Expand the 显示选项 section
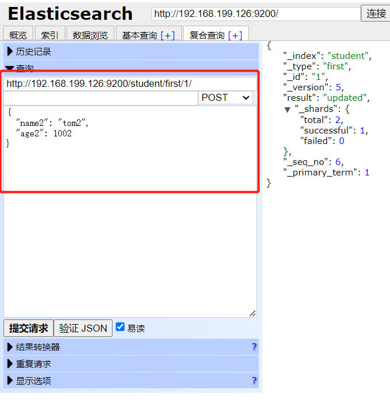390x415 pixels. (x=131, y=381)
